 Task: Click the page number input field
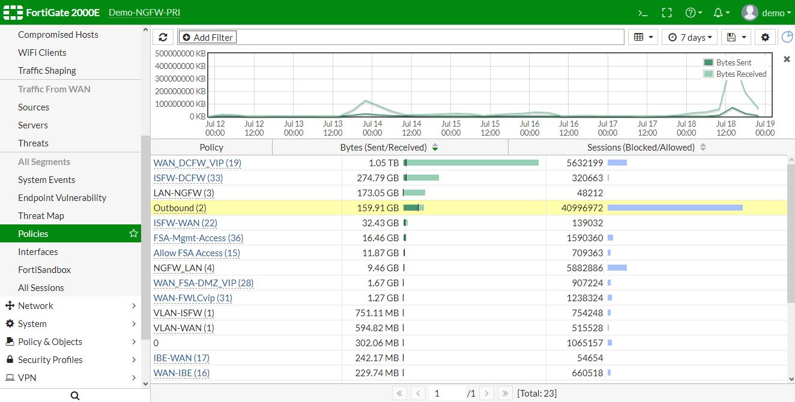coord(447,393)
